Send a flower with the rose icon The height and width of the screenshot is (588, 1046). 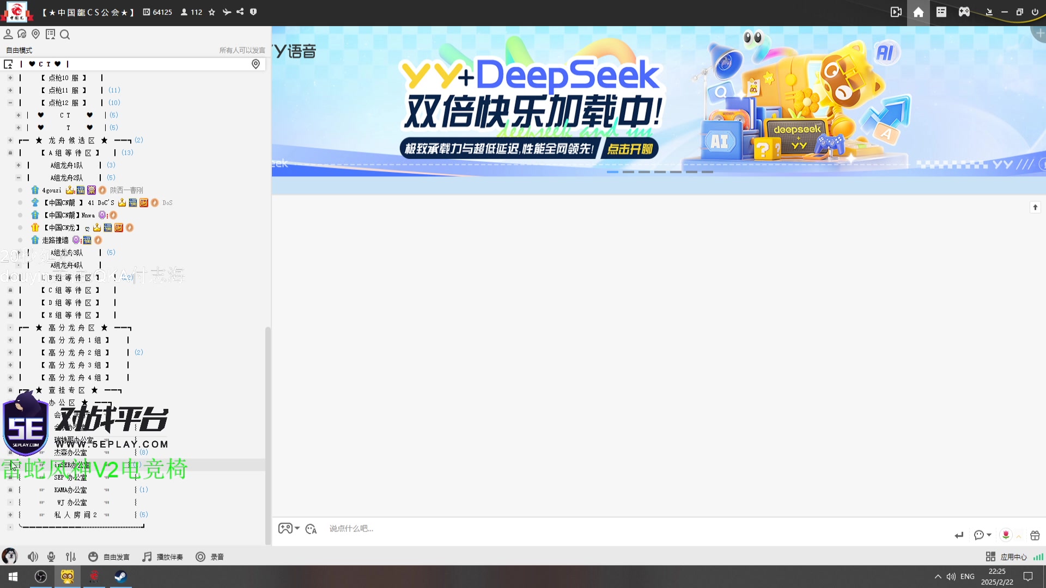1006,535
